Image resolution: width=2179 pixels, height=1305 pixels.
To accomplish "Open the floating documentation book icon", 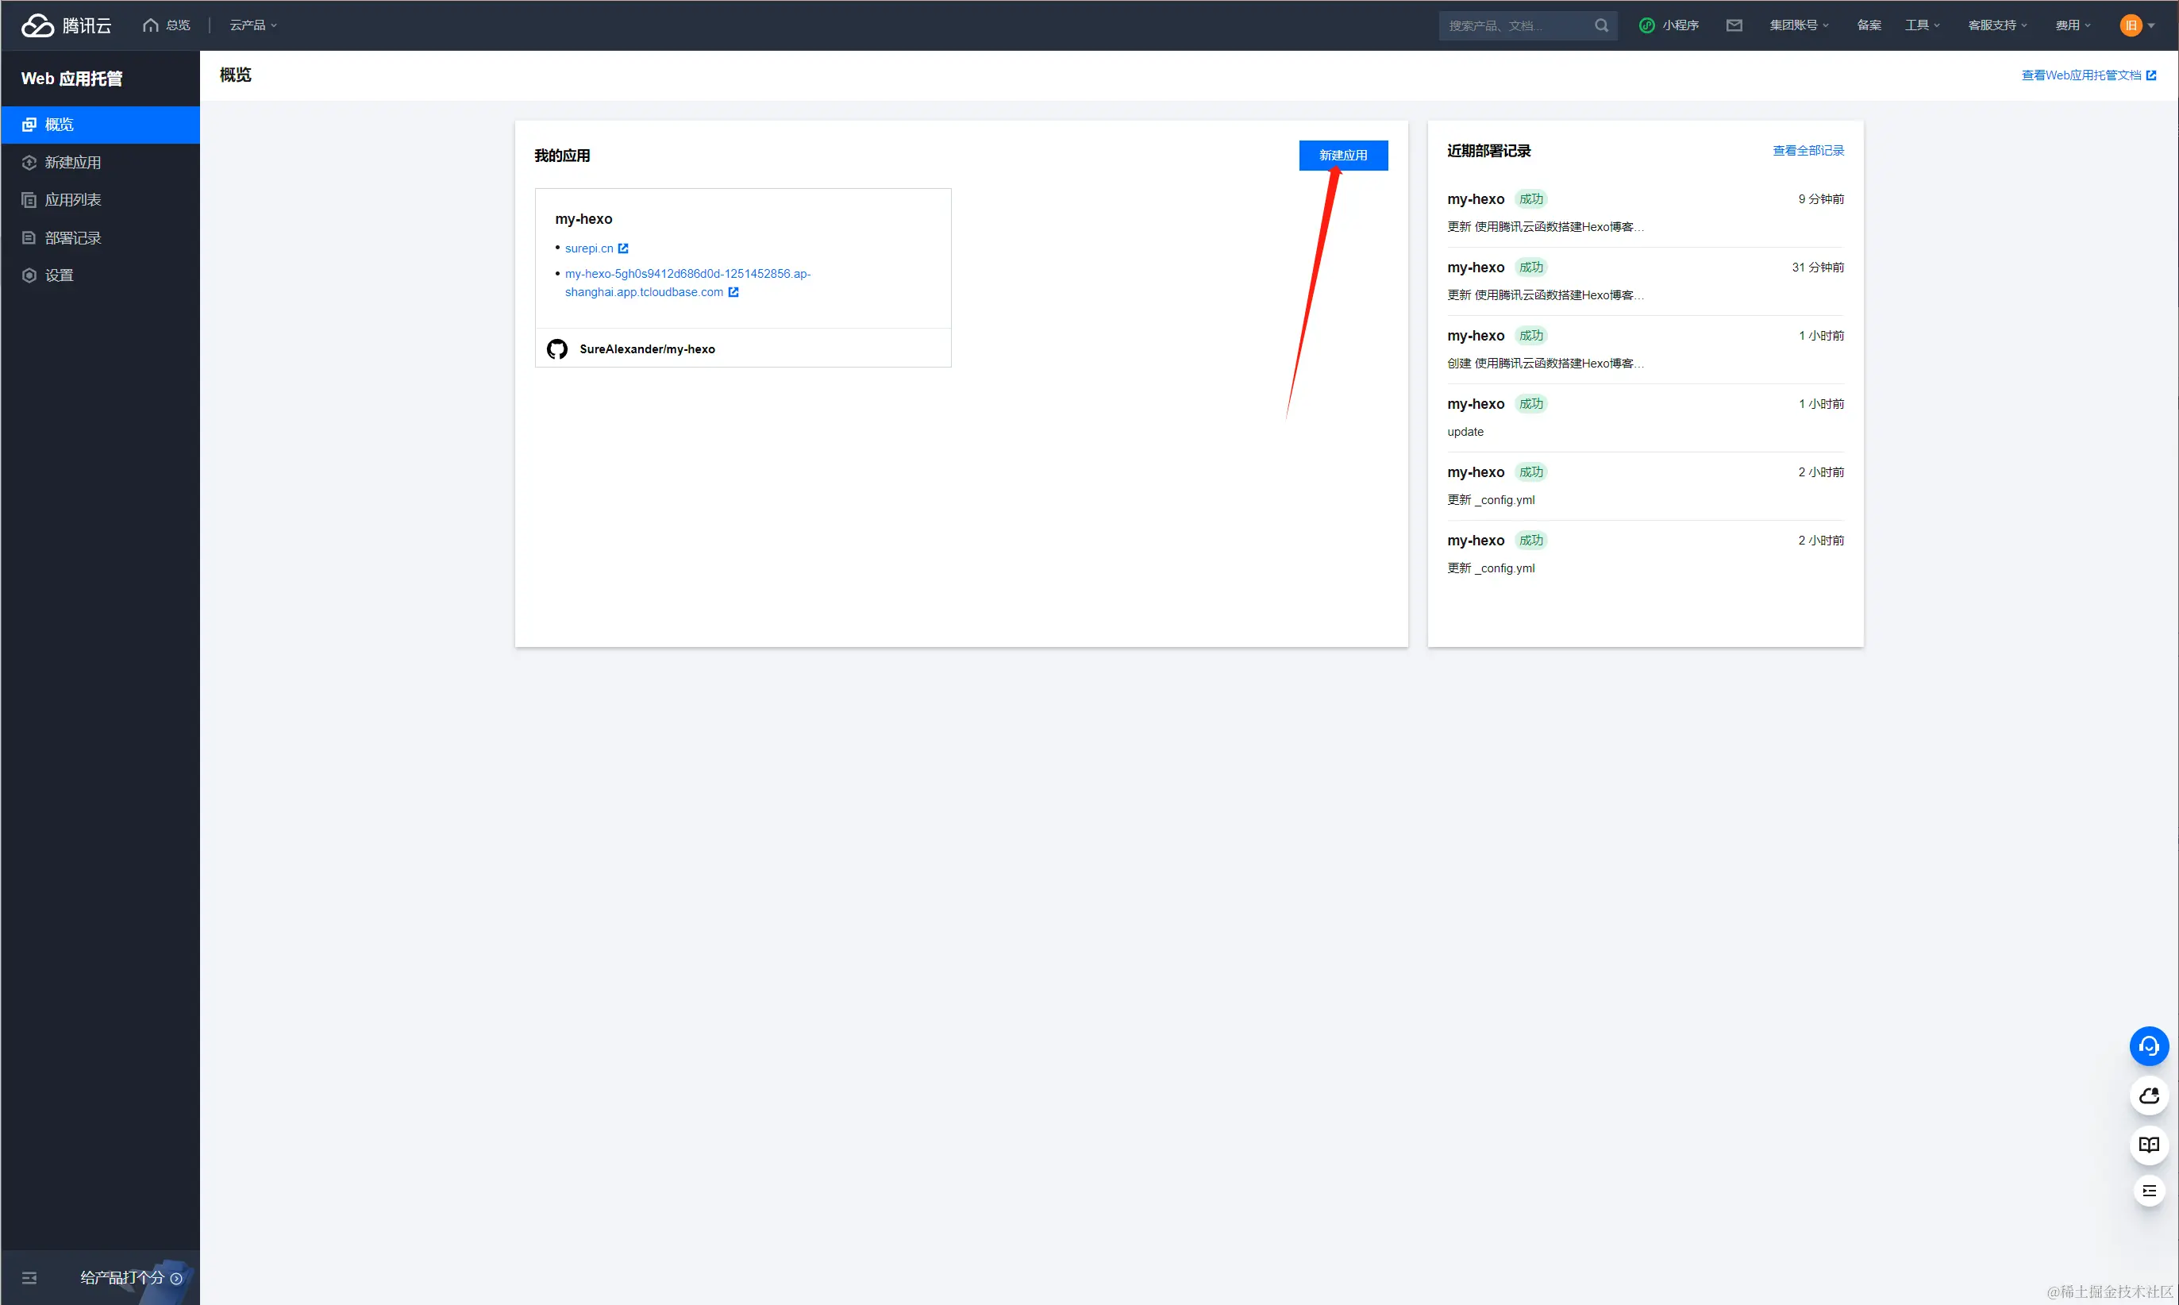I will pyautogui.click(x=2148, y=1144).
